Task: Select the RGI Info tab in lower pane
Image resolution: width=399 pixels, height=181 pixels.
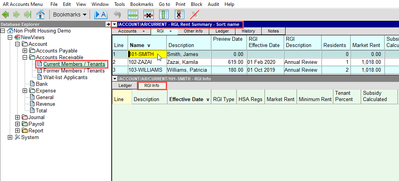Action: click(152, 85)
